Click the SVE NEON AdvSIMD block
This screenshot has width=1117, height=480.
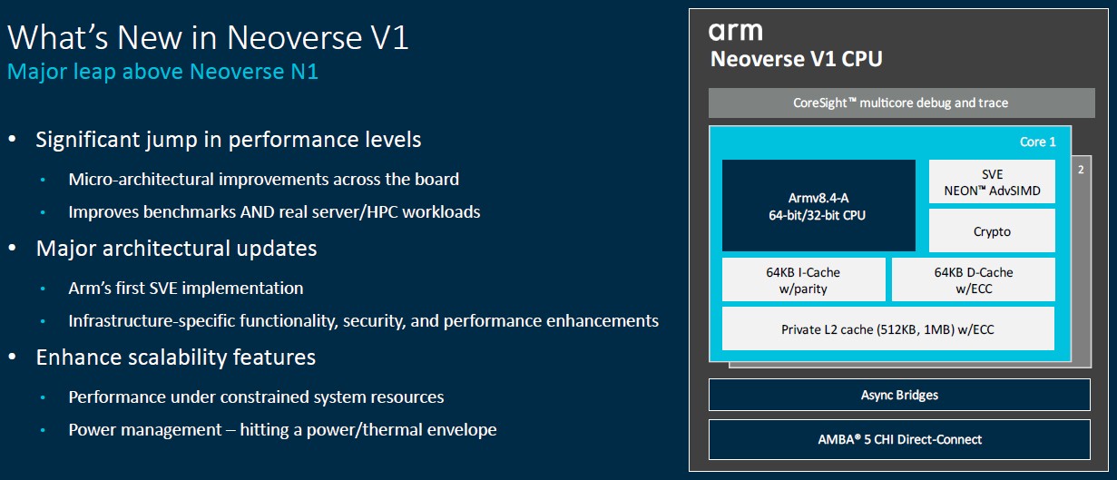point(992,181)
